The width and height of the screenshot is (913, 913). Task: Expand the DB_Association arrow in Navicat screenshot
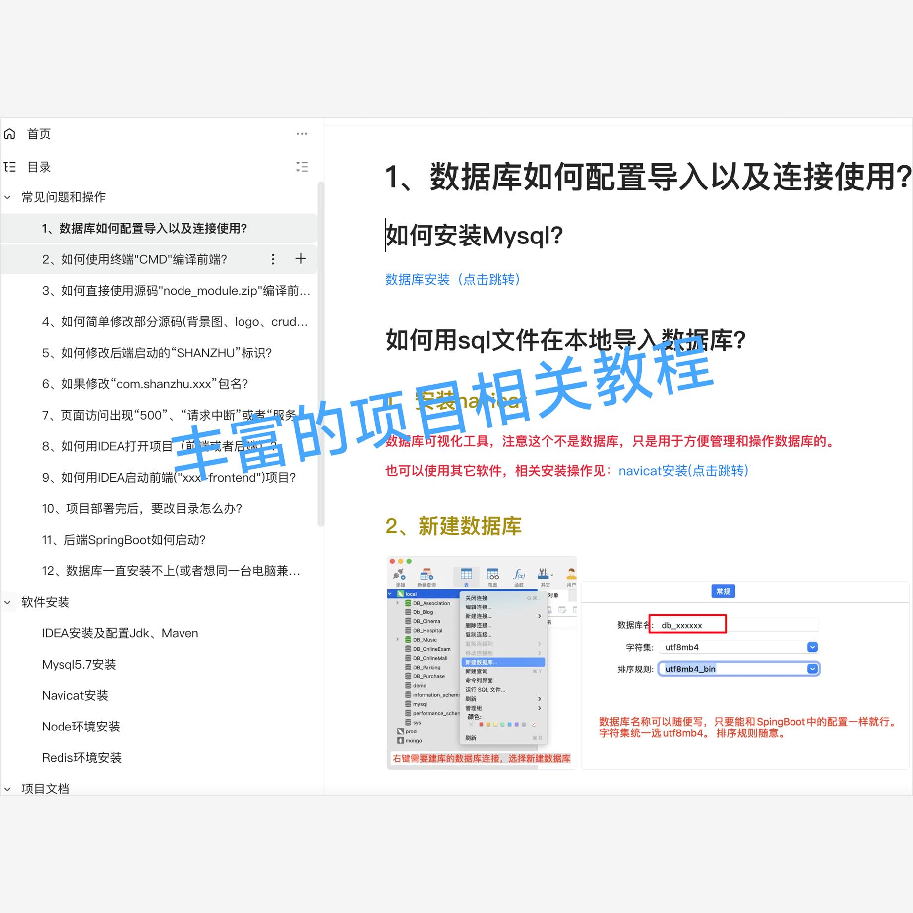click(x=398, y=603)
